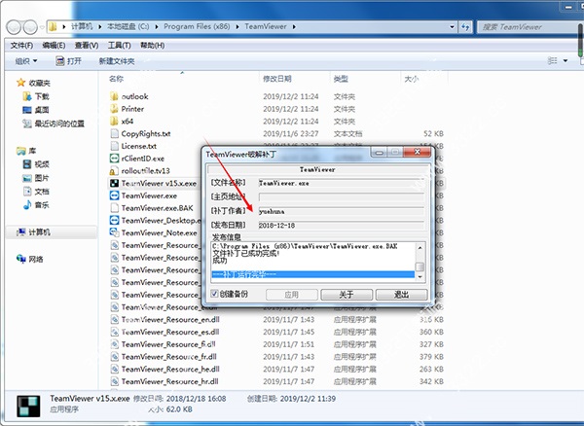Select 计算机 in the navigation tree

40,232
